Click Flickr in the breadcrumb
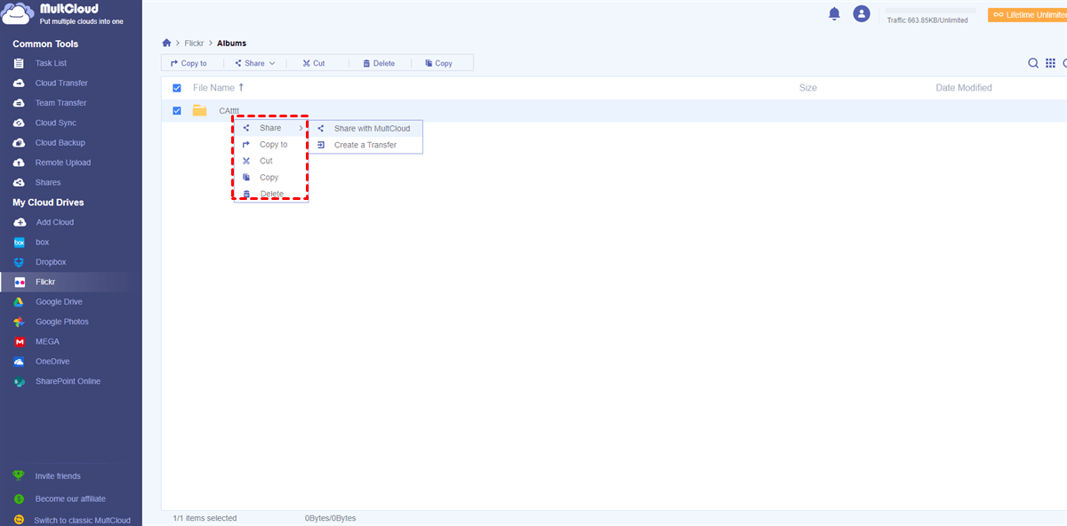The image size is (1067, 526). point(194,43)
